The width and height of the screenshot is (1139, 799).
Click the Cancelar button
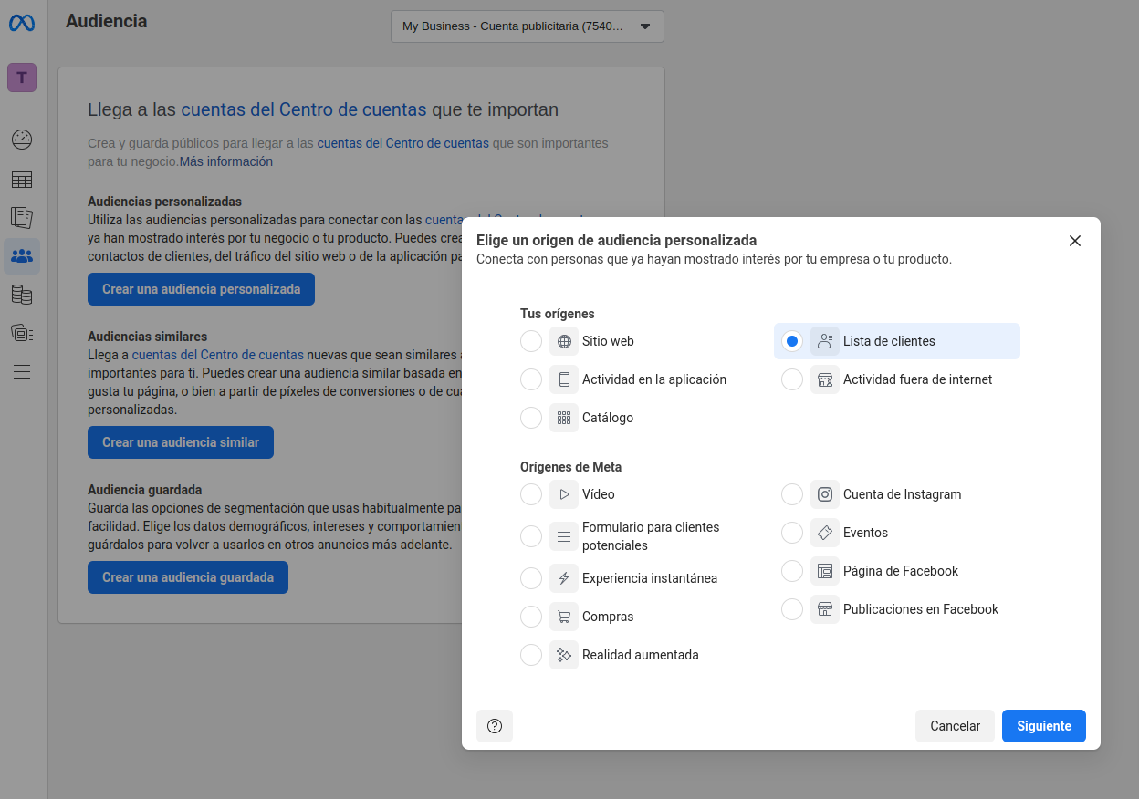coord(955,726)
